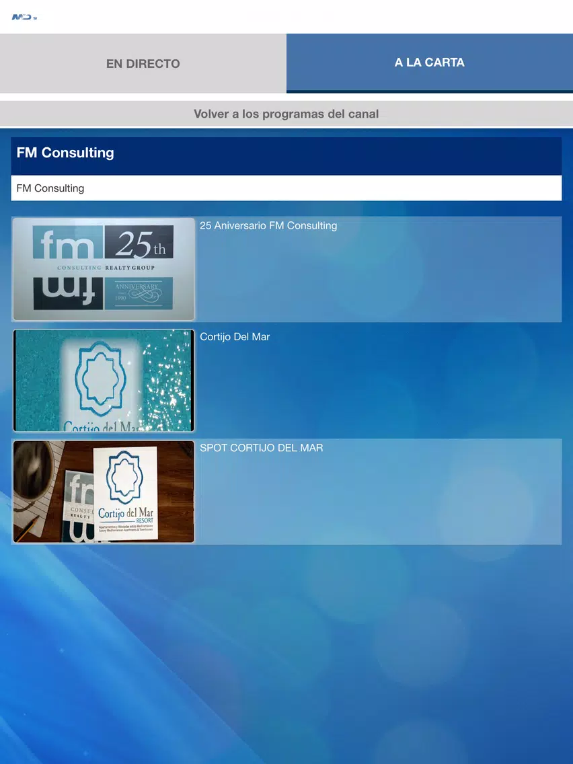Tap the MD TV logo icon
The image size is (573, 764).
pyautogui.click(x=24, y=17)
